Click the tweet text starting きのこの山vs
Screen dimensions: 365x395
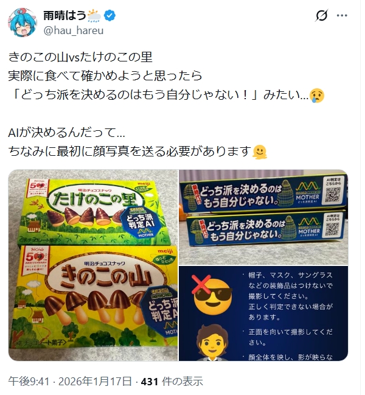click(x=80, y=57)
